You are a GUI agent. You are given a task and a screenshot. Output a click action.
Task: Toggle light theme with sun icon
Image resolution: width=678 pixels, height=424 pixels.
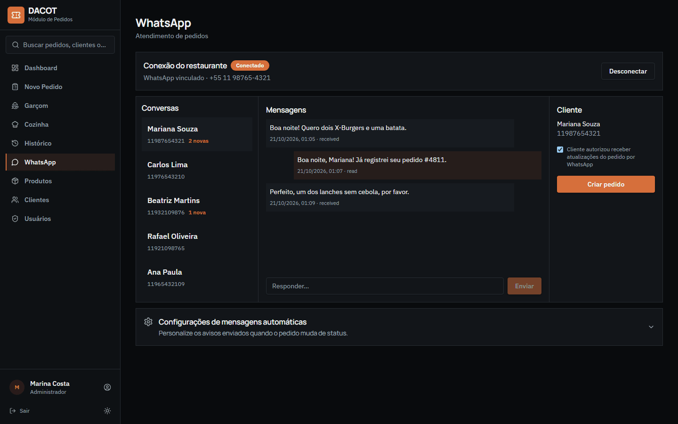(107, 411)
